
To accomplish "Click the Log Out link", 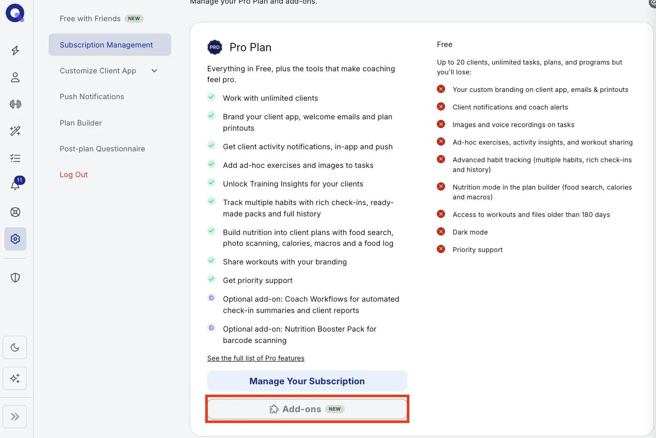I will 74,175.
